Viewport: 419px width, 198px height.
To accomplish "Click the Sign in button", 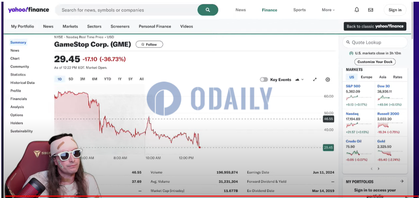I will 395,10.
